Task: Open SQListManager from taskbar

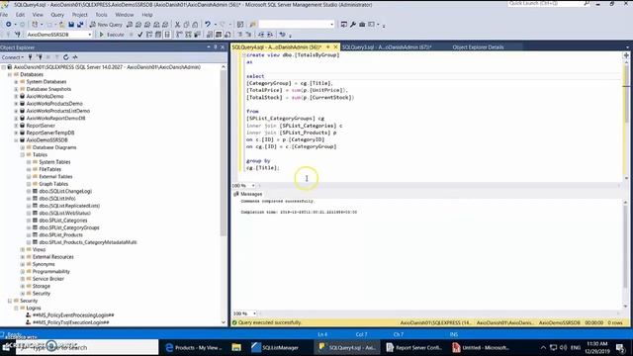Action: tap(275, 347)
